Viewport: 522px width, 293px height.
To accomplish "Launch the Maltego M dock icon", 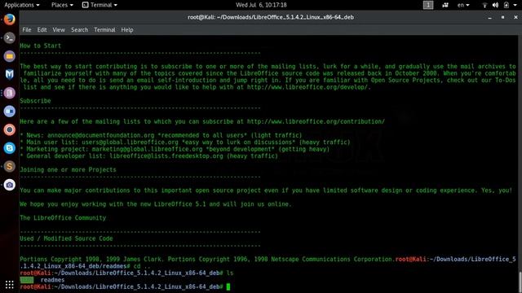I will point(9,74).
